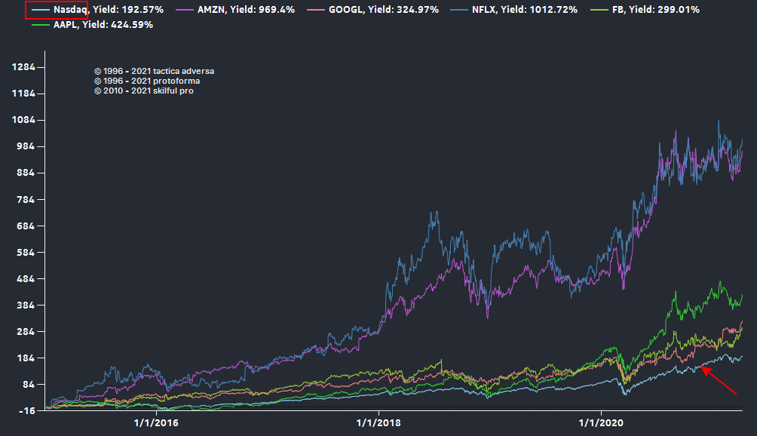The height and width of the screenshot is (436, 757).
Task: Click the 1284 value on vertical axis
Action: [x=24, y=67]
